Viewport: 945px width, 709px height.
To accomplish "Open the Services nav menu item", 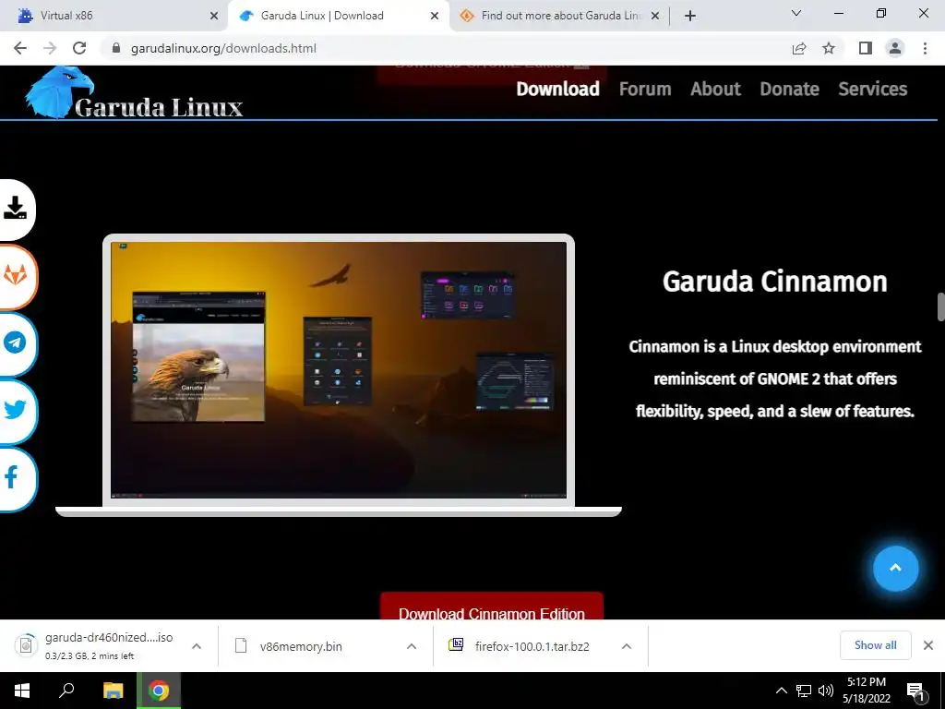I will [x=872, y=90].
